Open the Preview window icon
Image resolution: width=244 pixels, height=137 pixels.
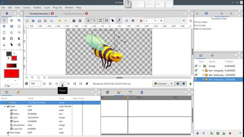(x=80, y=21)
